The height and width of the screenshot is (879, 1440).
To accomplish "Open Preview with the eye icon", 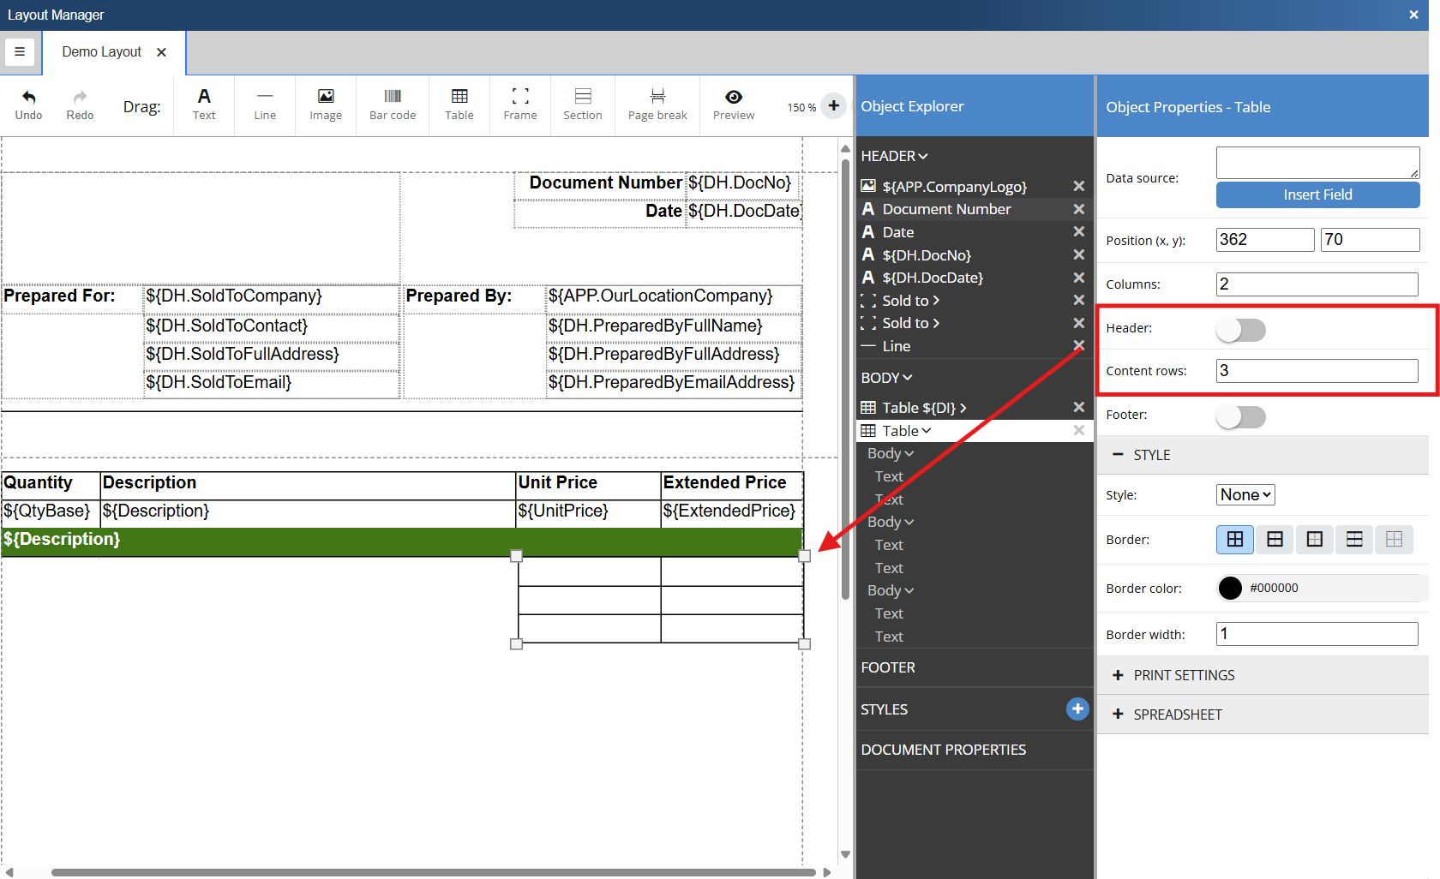I will coord(733,98).
